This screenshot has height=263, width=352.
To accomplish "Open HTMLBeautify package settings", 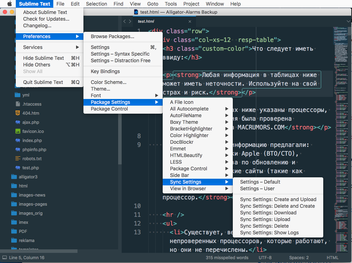I will pos(197,156).
